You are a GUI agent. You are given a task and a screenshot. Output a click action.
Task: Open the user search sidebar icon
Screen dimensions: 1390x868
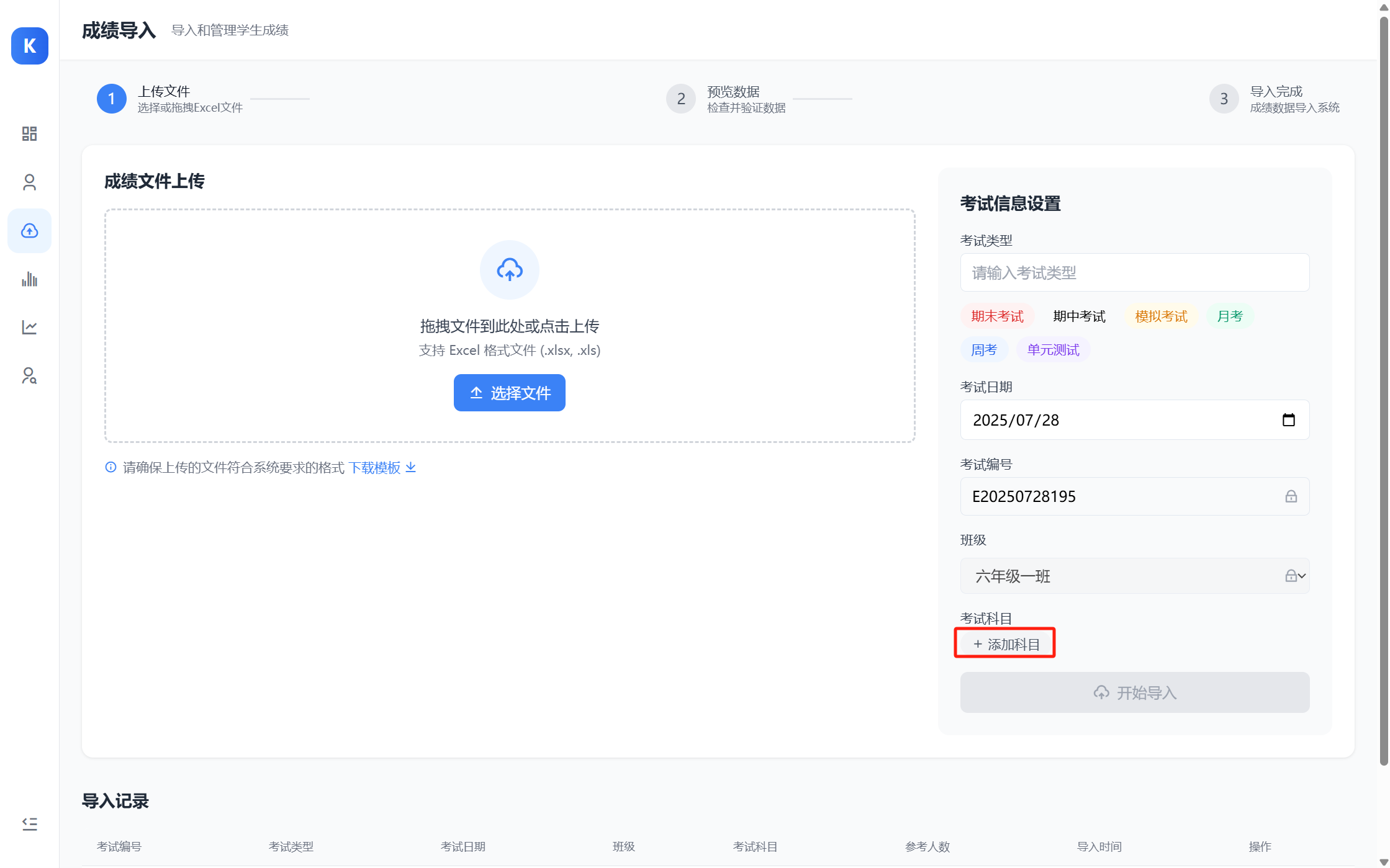pyautogui.click(x=29, y=375)
